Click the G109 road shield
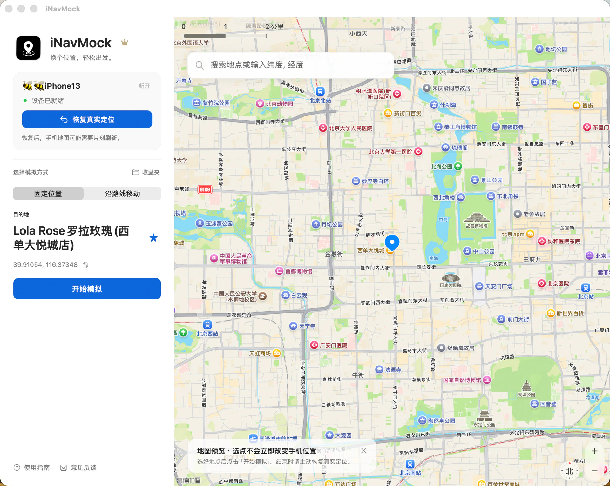Viewport: 610px width, 486px height. [x=205, y=190]
